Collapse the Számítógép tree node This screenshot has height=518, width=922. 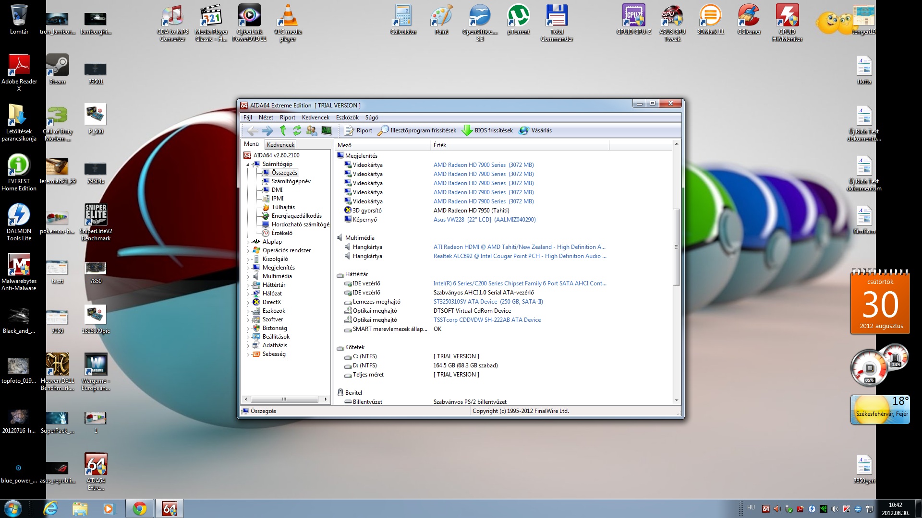tap(248, 165)
